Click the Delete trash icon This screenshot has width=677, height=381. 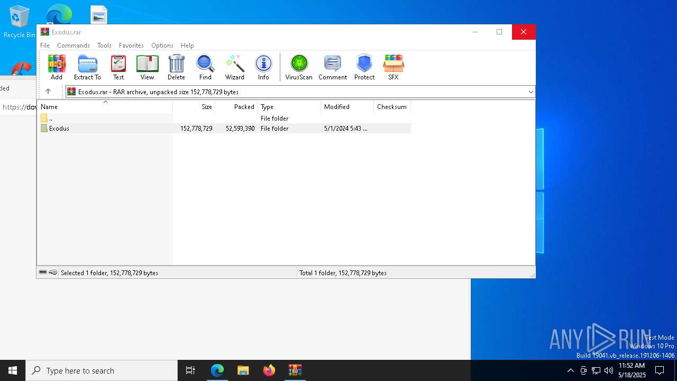(x=176, y=67)
